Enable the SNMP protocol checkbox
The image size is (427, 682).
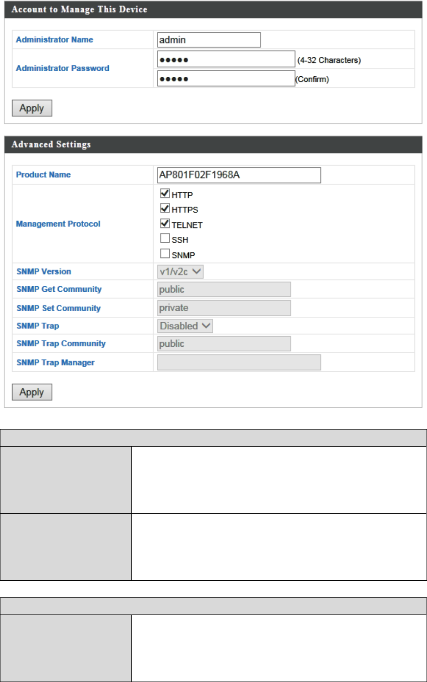tap(164, 254)
